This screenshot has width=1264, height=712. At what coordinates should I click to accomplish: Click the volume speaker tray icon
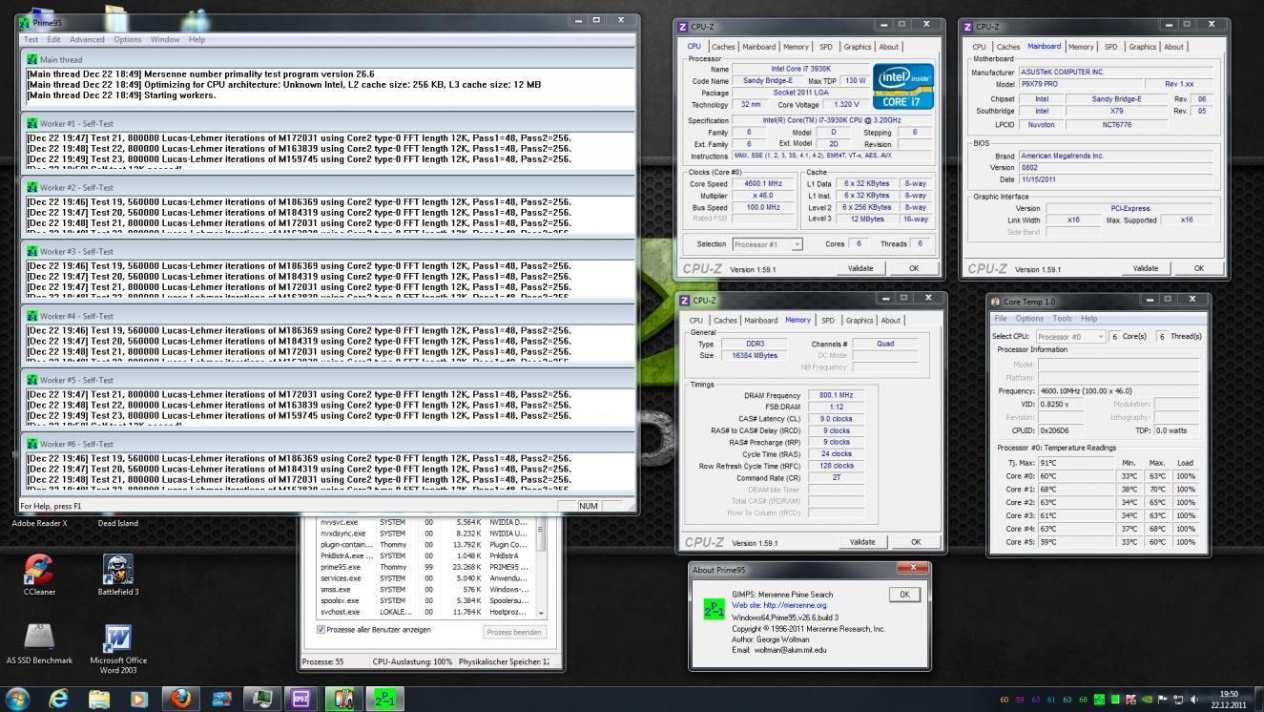click(1194, 700)
